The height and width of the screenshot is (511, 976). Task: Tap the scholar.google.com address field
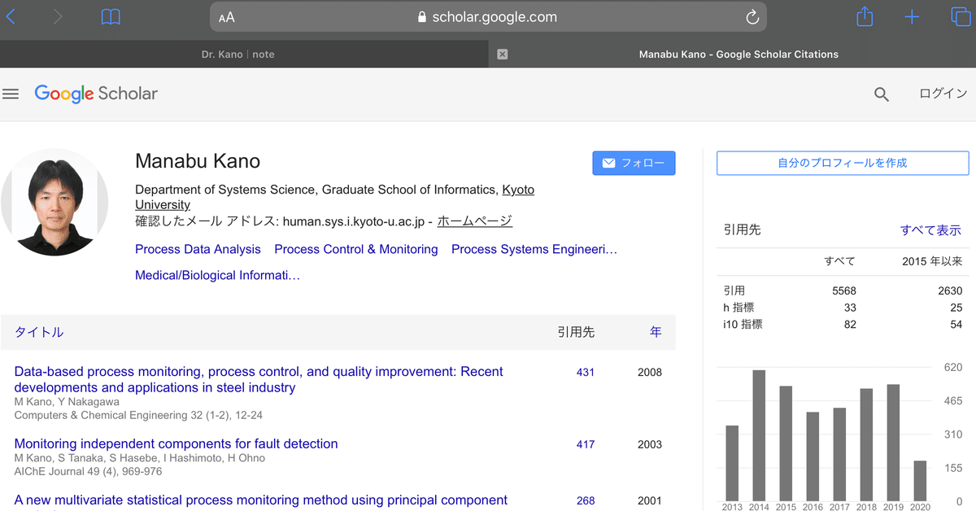(488, 17)
